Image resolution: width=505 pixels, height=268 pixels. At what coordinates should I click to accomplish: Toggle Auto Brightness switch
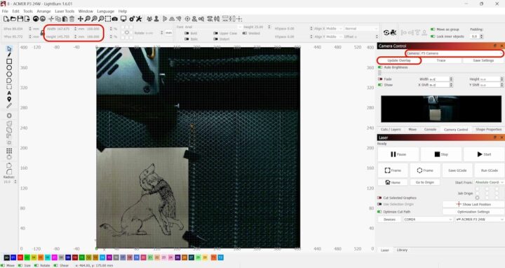[380, 67]
